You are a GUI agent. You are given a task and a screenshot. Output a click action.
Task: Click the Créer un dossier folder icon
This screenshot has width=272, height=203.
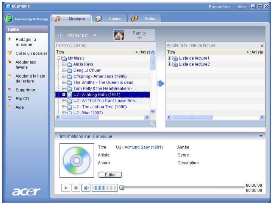(x=9, y=53)
